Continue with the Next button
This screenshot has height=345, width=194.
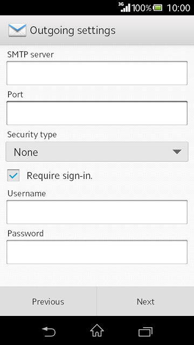point(145,301)
